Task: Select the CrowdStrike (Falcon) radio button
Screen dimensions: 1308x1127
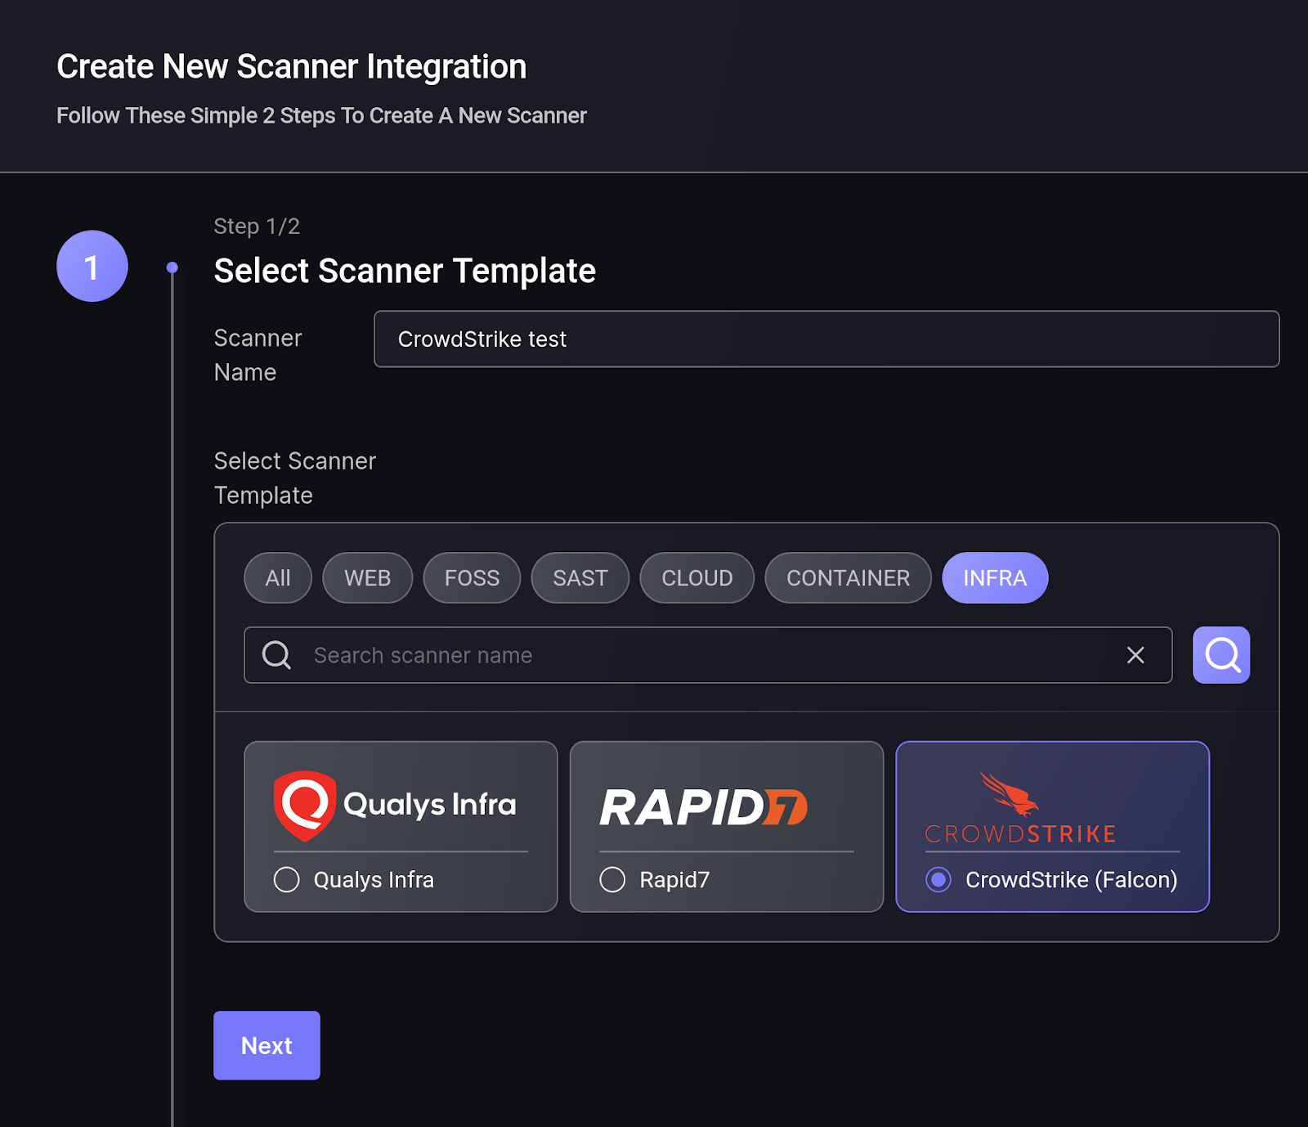Action: pyautogui.click(x=938, y=880)
